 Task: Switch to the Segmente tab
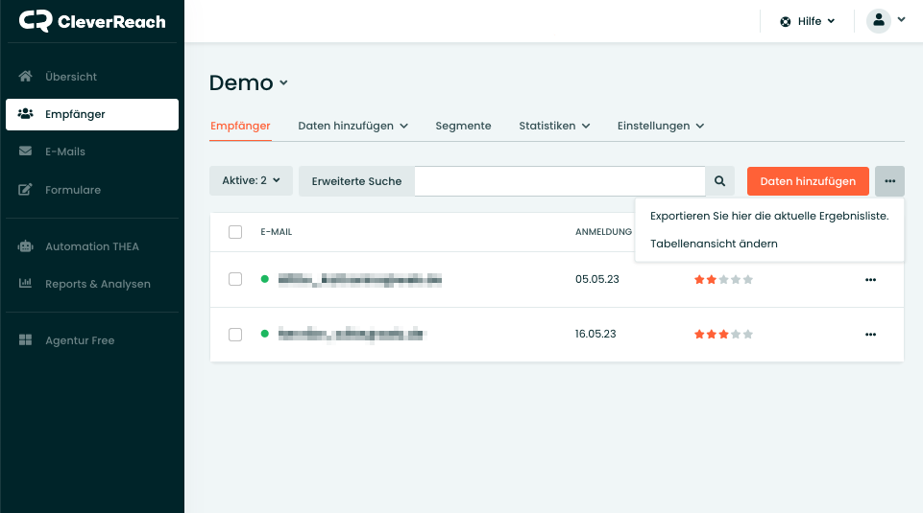[x=463, y=126]
